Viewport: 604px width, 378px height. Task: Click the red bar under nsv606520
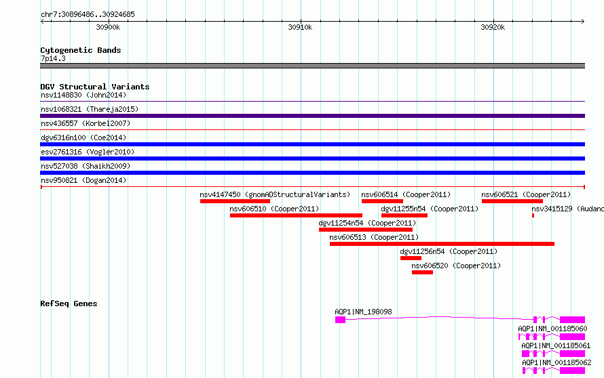click(x=423, y=272)
